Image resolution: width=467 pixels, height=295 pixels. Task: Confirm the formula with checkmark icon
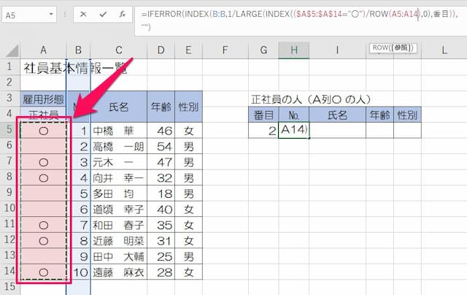point(103,15)
